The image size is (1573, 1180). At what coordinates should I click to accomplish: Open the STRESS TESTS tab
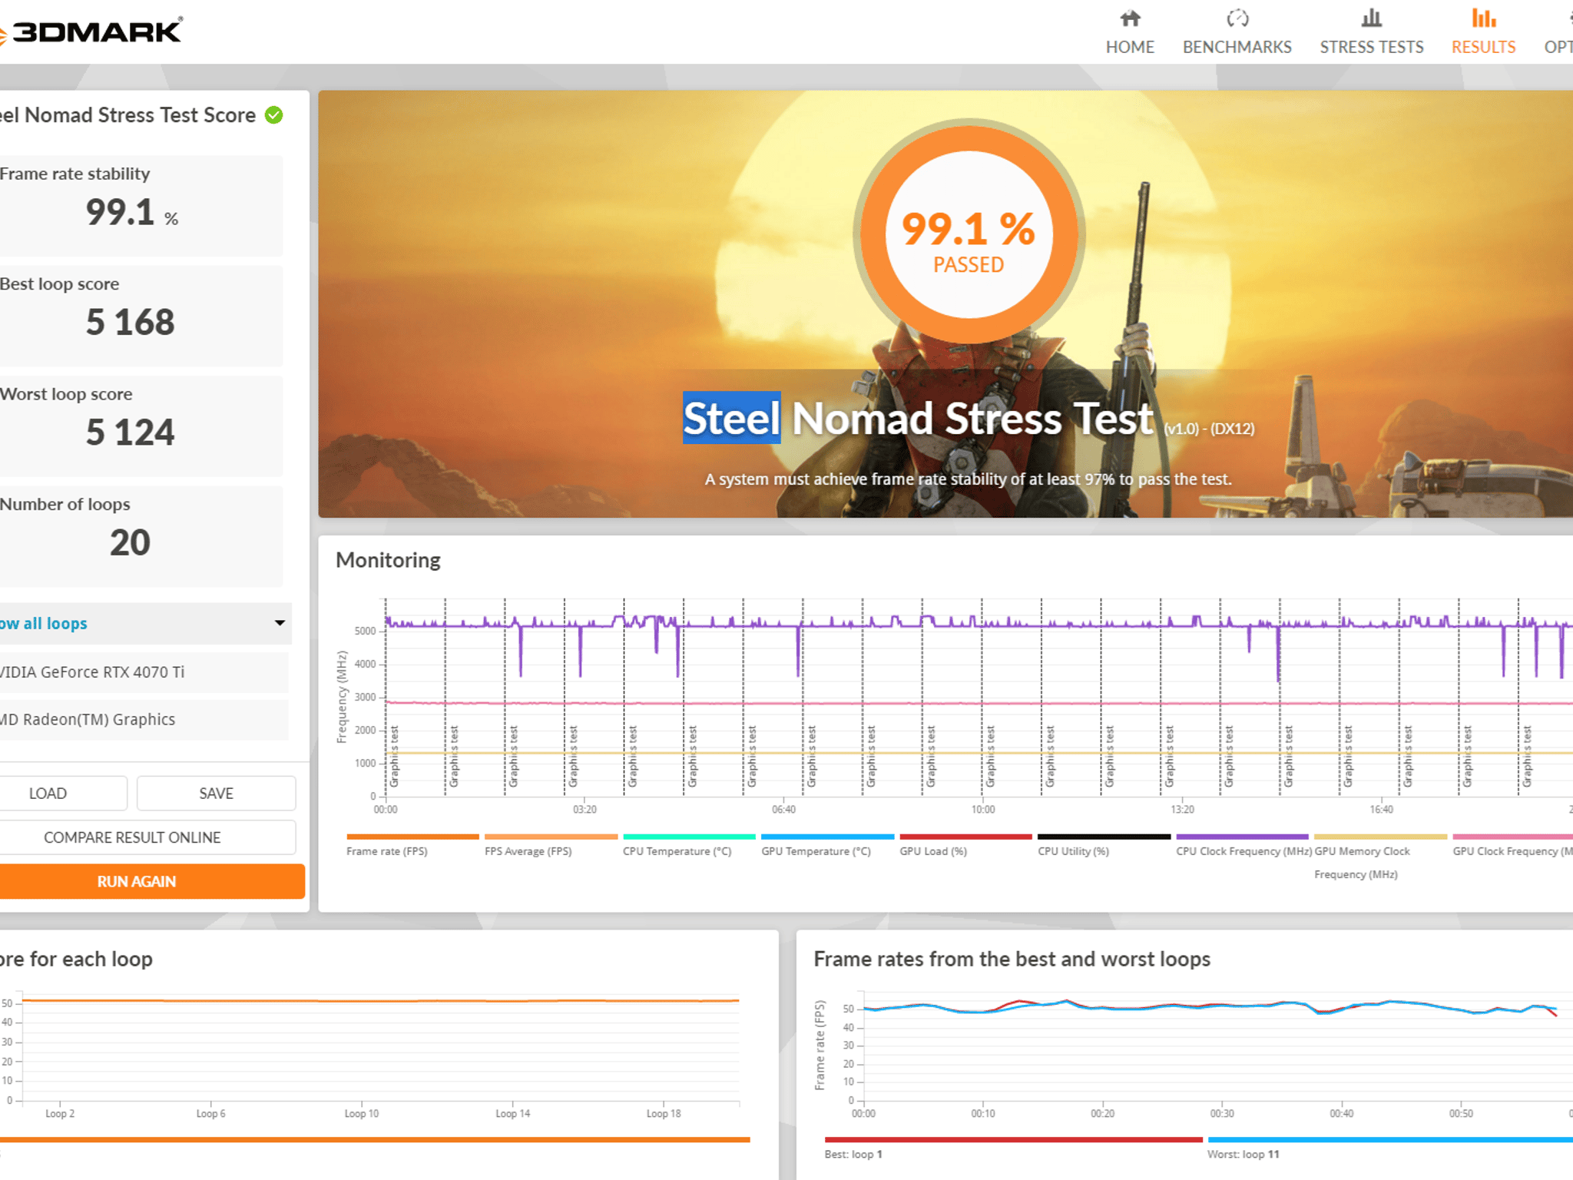1372,47
